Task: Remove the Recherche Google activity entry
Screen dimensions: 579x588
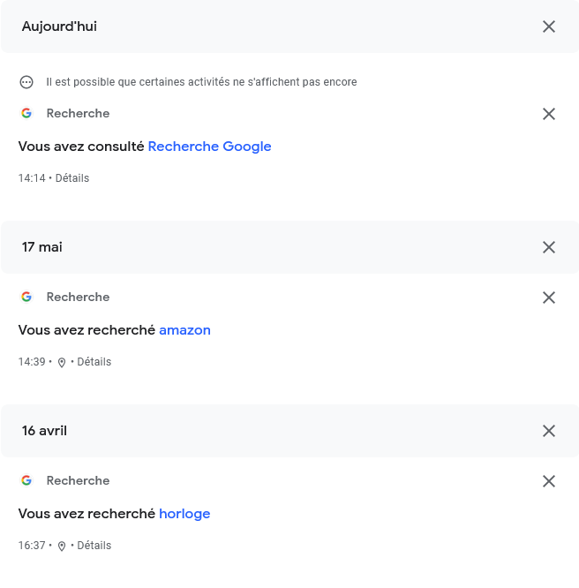Action: (549, 114)
